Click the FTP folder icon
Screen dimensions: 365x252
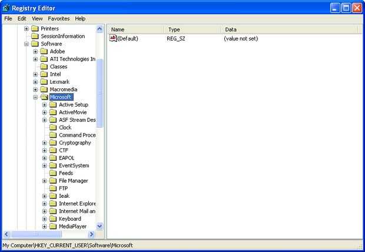(53, 188)
